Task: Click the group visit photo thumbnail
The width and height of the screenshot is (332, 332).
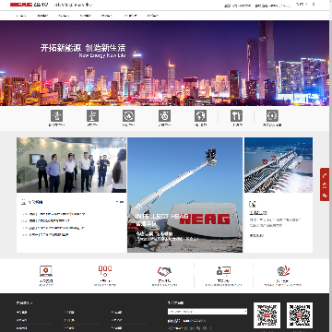Action: click(x=71, y=165)
